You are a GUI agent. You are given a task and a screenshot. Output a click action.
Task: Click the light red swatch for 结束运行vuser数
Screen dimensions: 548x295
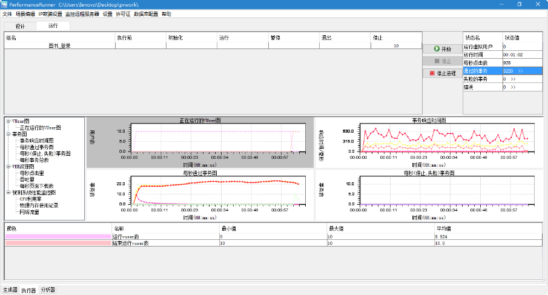pyautogui.click(x=58, y=243)
